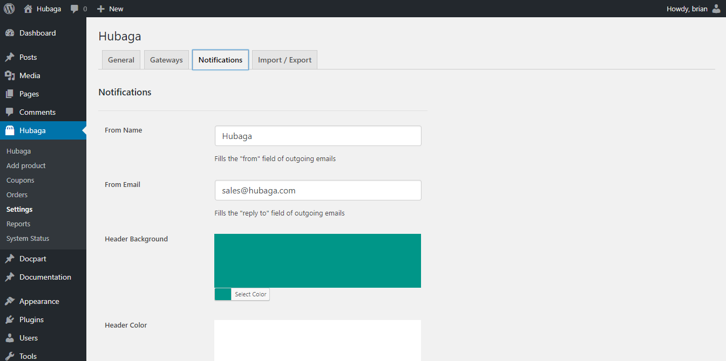Screen dimensions: 726x361
Task: Click the Appearance paintbrush icon
Action: pyautogui.click(x=10, y=301)
